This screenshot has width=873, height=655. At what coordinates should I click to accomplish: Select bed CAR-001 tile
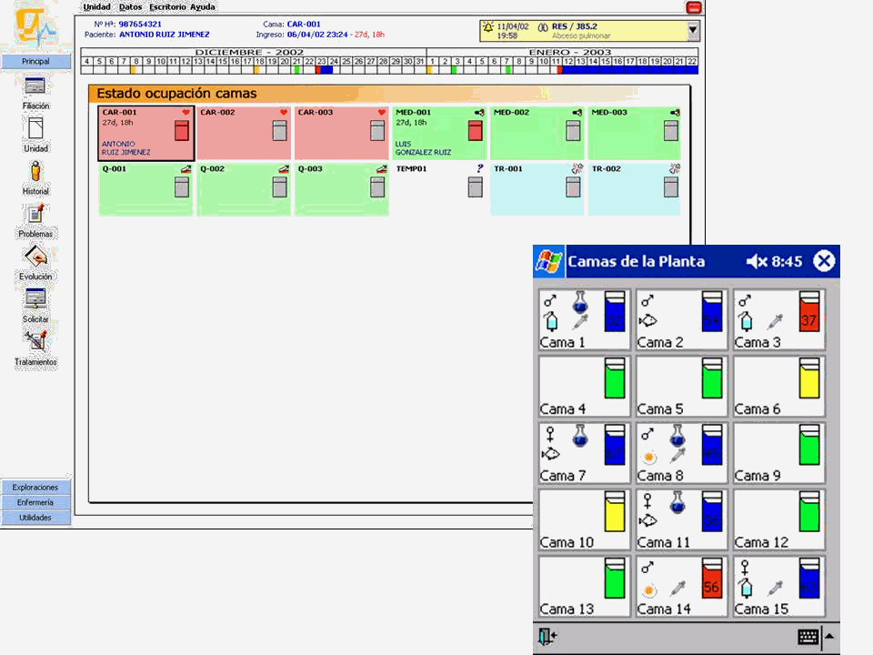coord(145,133)
